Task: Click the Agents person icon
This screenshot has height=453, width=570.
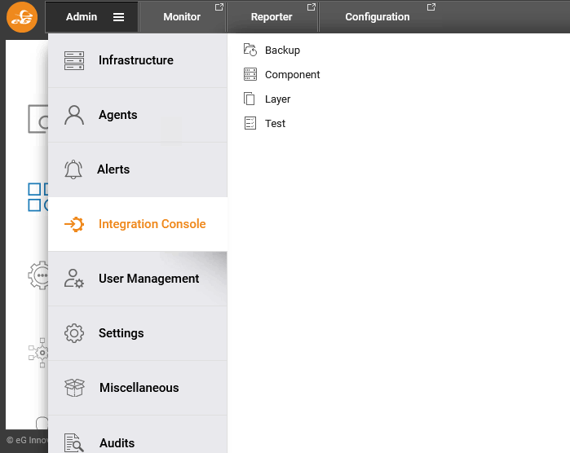Action: pos(74,115)
